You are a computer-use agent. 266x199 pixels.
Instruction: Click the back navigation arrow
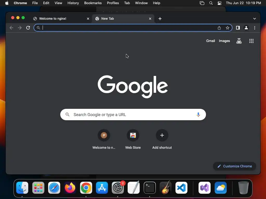pos(11,28)
